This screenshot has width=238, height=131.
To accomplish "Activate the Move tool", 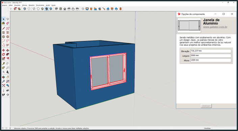I will pyautogui.click(x=3, y=50).
